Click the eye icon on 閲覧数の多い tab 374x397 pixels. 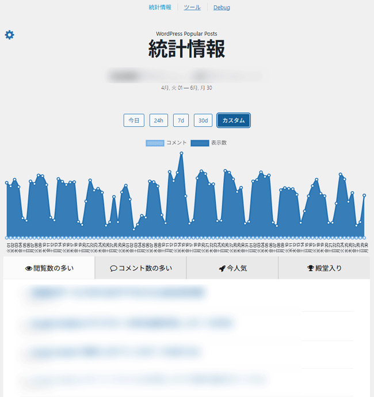tap(29, 269)
